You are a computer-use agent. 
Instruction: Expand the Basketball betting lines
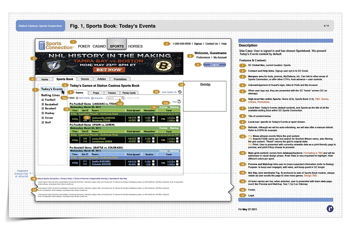[42, 104]
